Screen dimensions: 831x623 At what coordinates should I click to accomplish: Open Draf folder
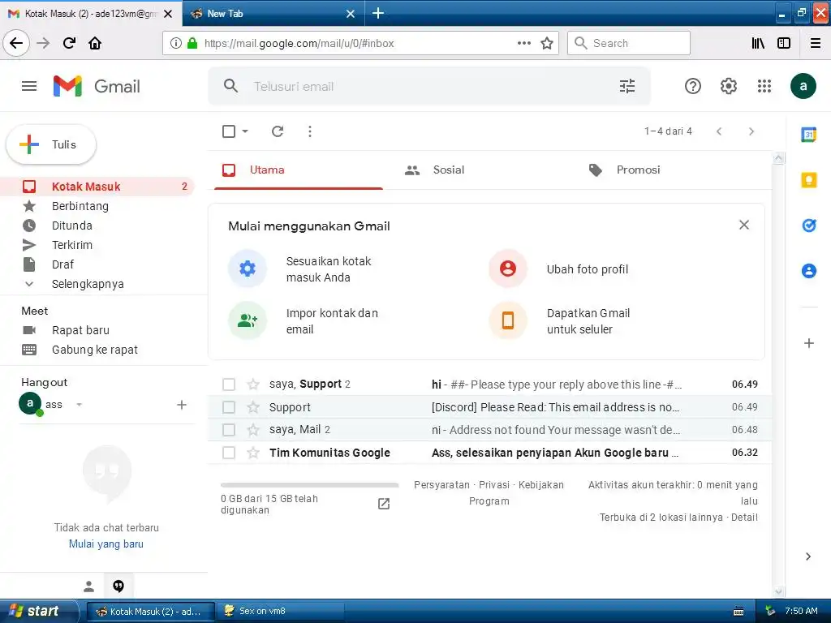tap(62, 264)
